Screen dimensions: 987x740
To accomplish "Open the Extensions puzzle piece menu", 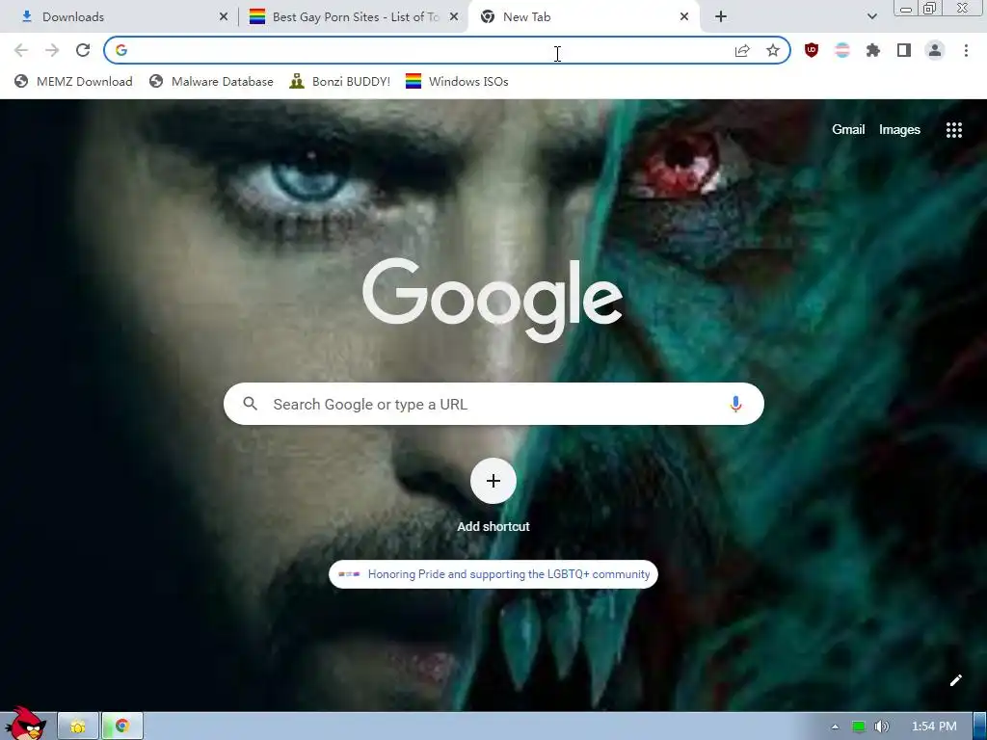I will (873, 50).
